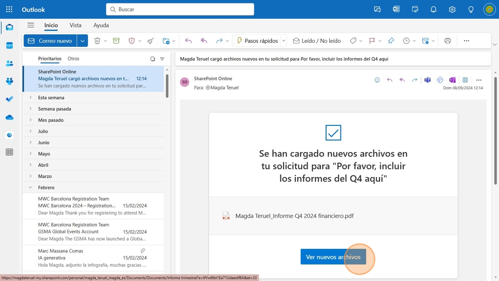This screenshot has width=499, height=281.
Task: Open the Mail app in sidebar
Action: (9, 27)
